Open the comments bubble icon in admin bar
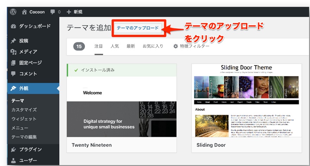This screenshot has height=166, width=310. 52,12
